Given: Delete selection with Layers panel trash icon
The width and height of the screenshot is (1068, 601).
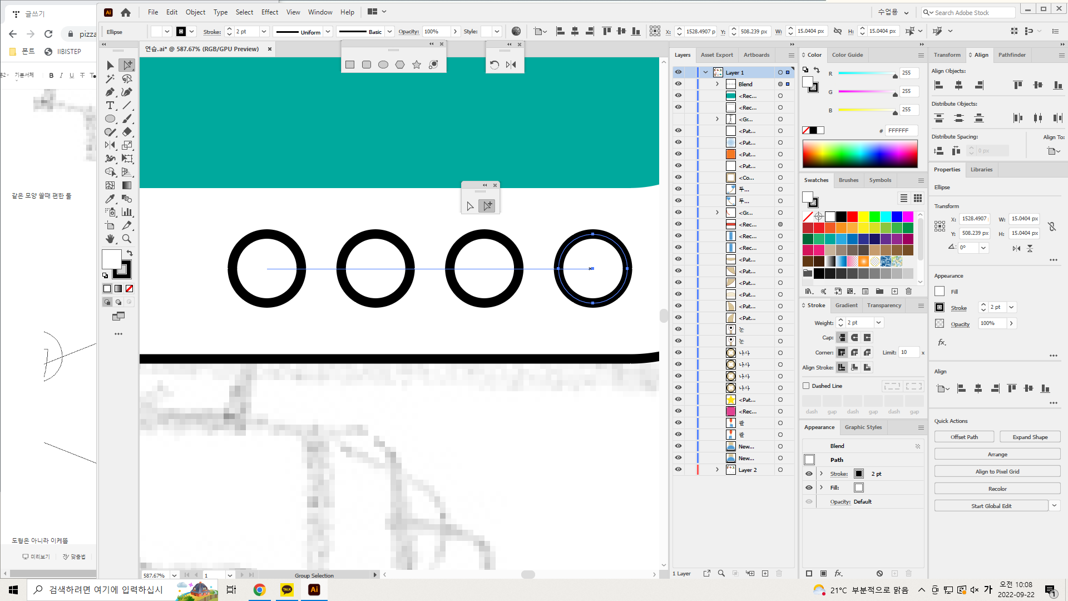Looking at the screenshot, I should [x=779, y=573].
